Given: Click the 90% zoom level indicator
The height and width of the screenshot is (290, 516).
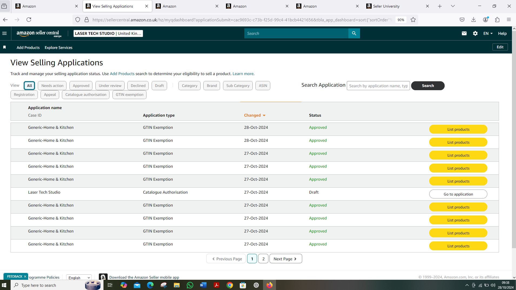Looking at the screenshot, I should pos(401,20).
